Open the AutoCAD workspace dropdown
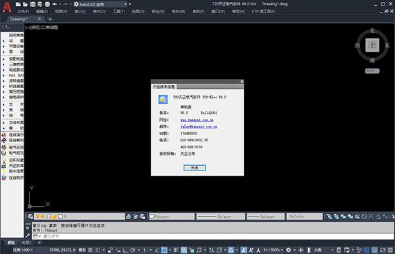Image resolution: width=395 pixels, height=254 pixels. click(x=101, y=5)
